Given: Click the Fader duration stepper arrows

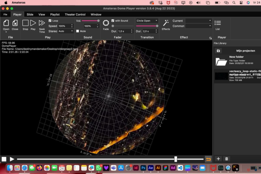Looking at the screenshot, I should pos(132,31).
